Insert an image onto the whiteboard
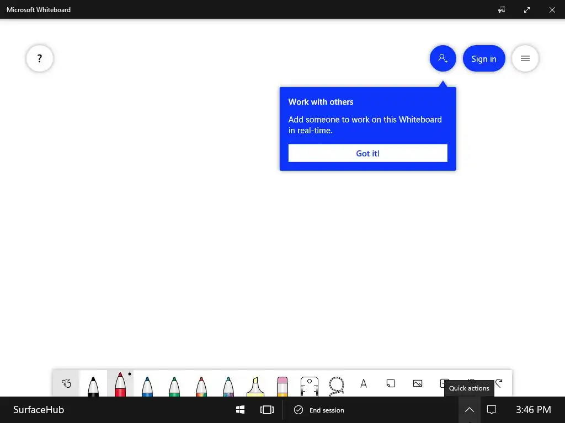The width and height of the screenshot is (565, 423). click(x=418, y=383)
